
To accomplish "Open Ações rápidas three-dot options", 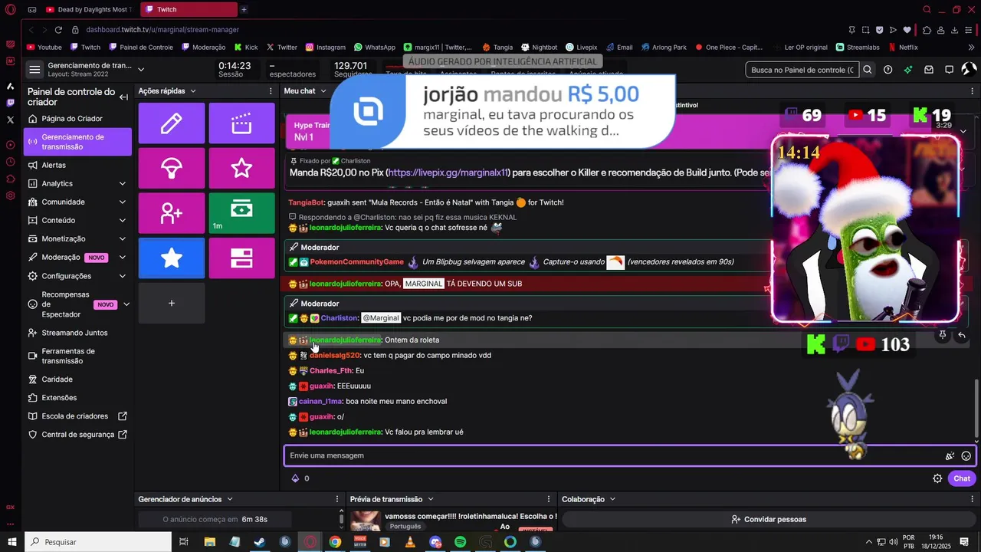I will point(270,90).
